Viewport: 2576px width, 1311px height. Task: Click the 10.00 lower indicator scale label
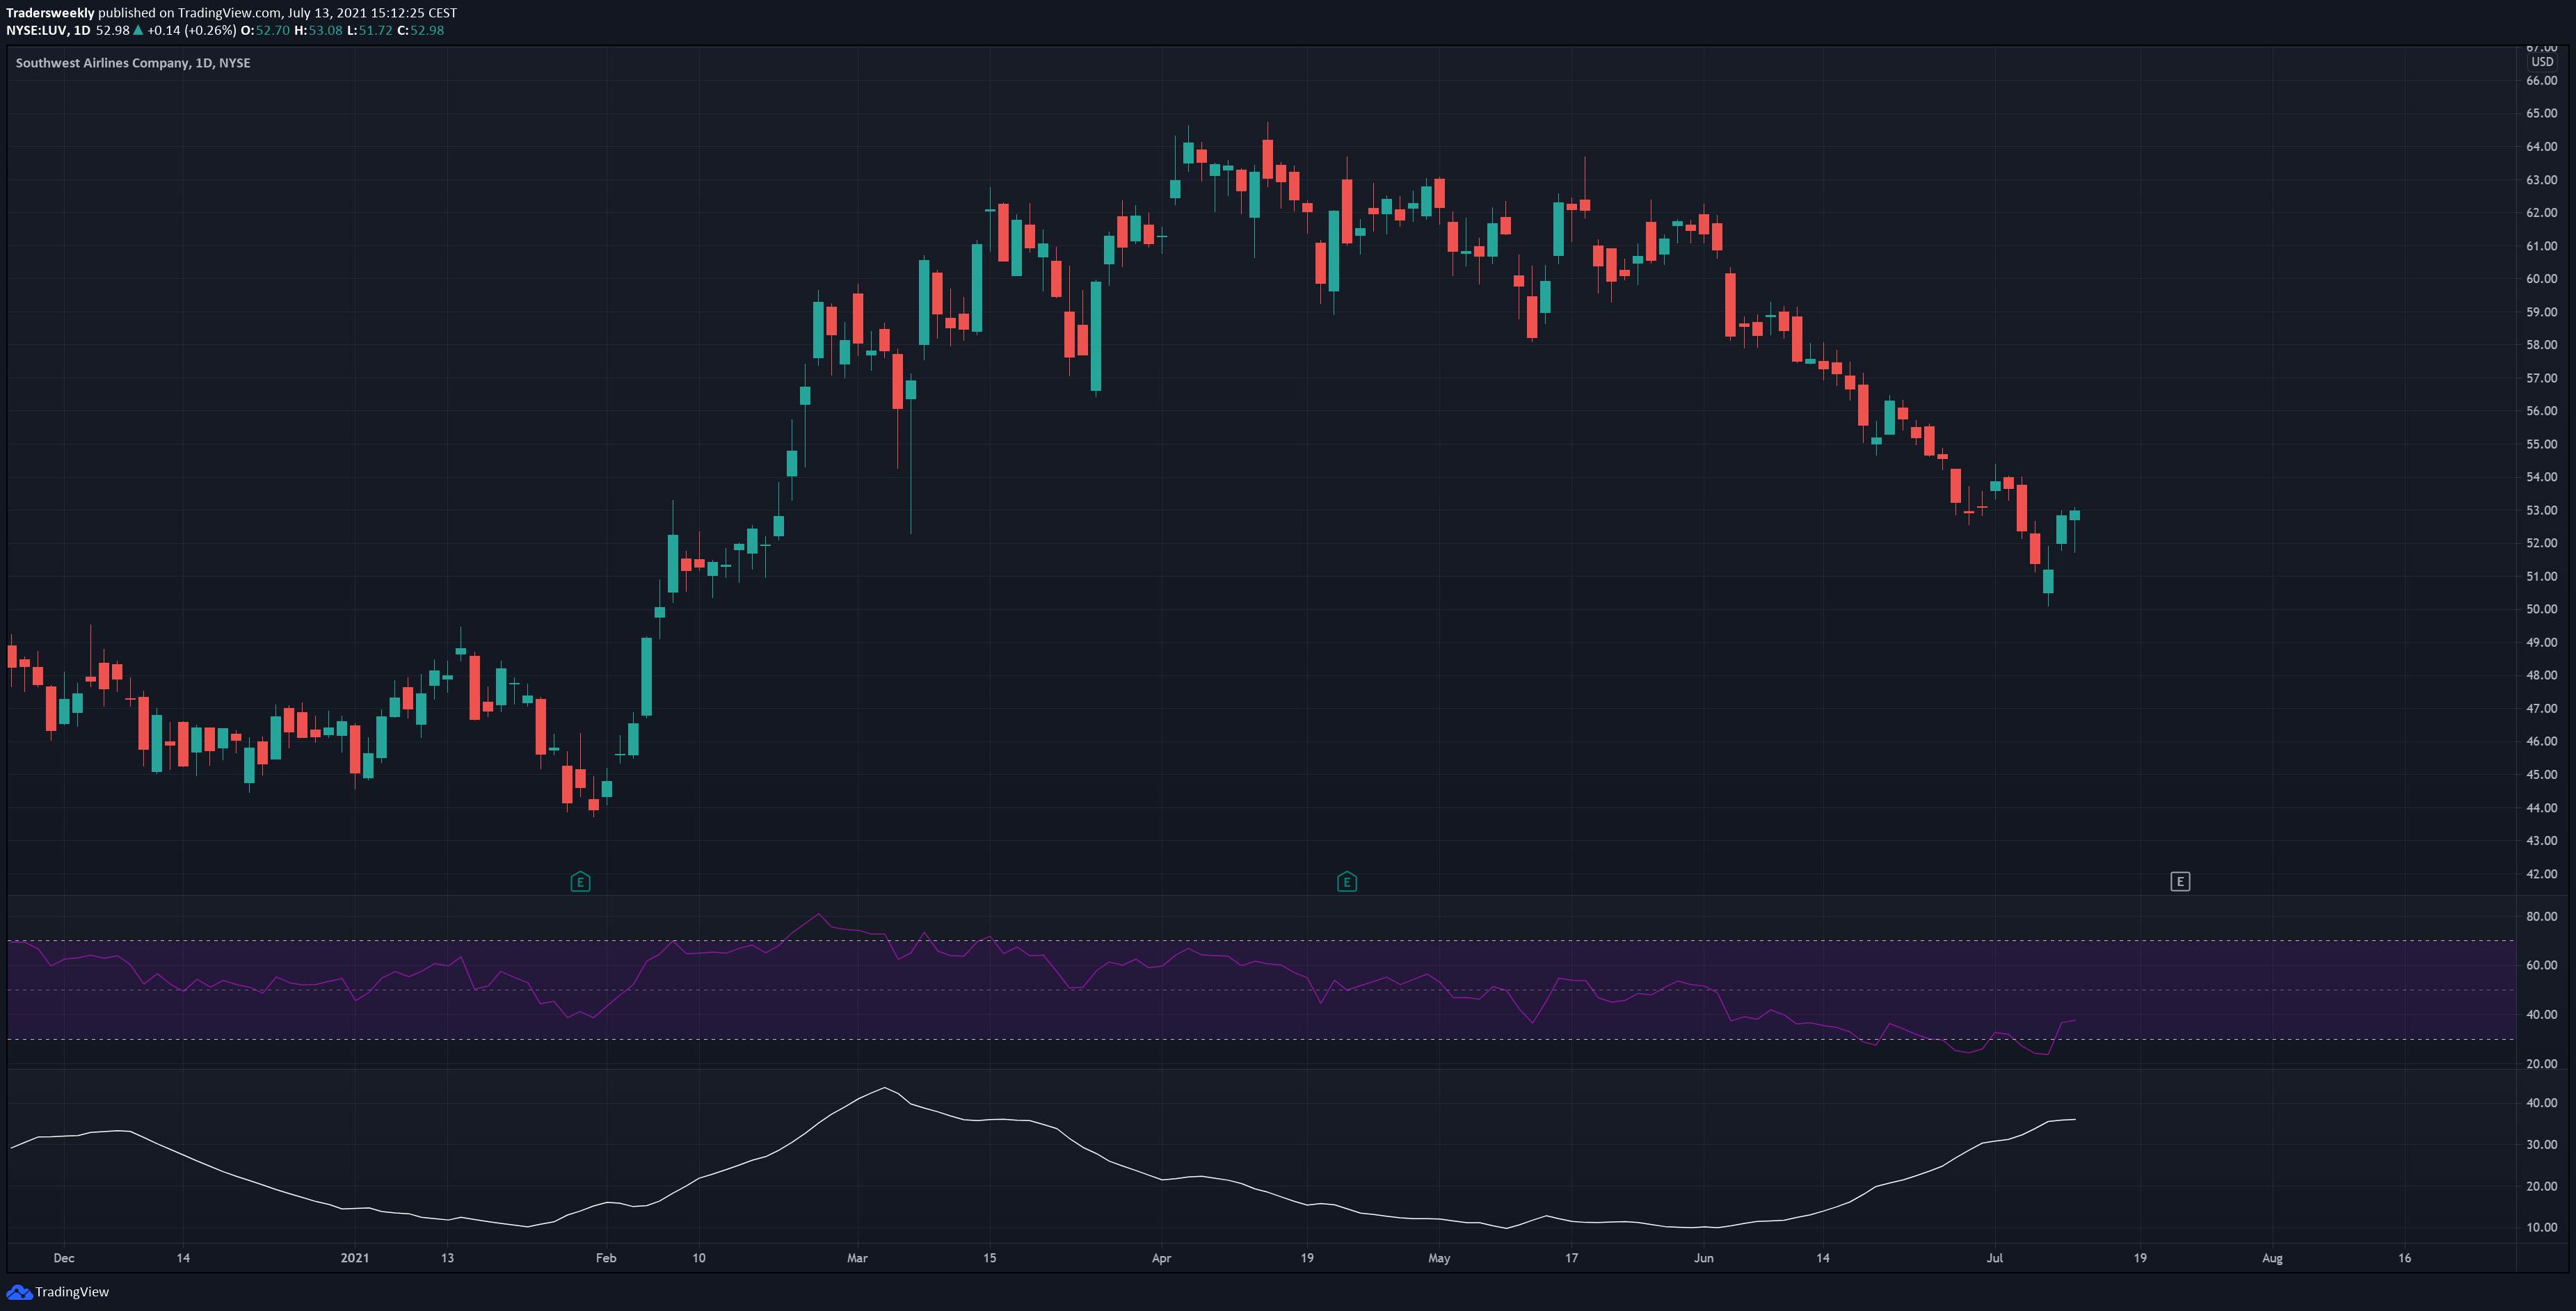point(2541,1227)
